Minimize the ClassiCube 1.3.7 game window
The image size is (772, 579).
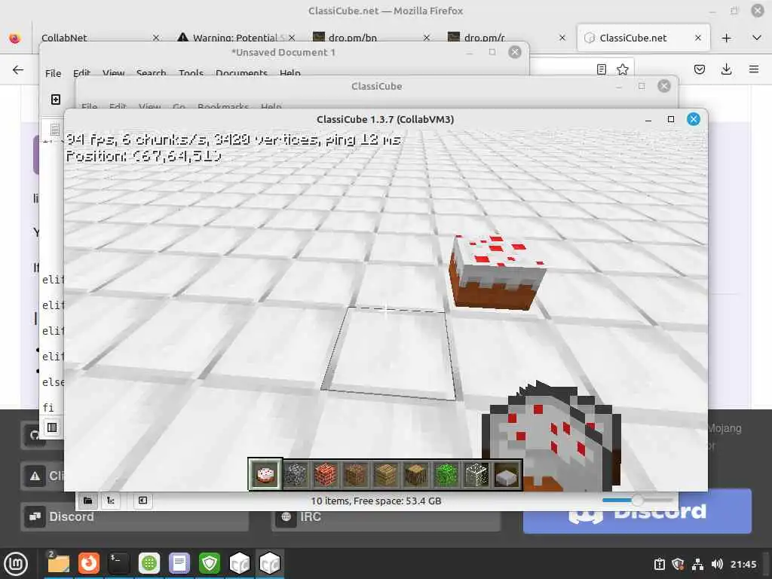tap(648, 119)
